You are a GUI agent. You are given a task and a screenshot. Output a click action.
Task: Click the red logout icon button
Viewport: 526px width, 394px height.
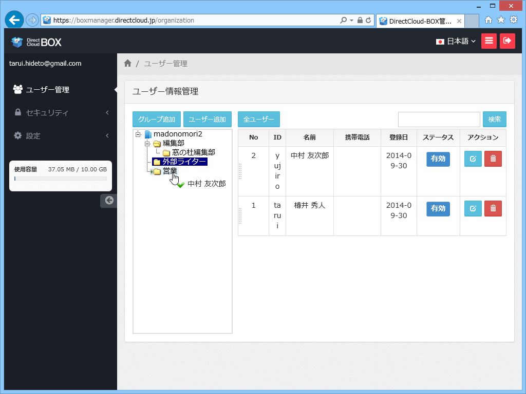pos(507,41)
